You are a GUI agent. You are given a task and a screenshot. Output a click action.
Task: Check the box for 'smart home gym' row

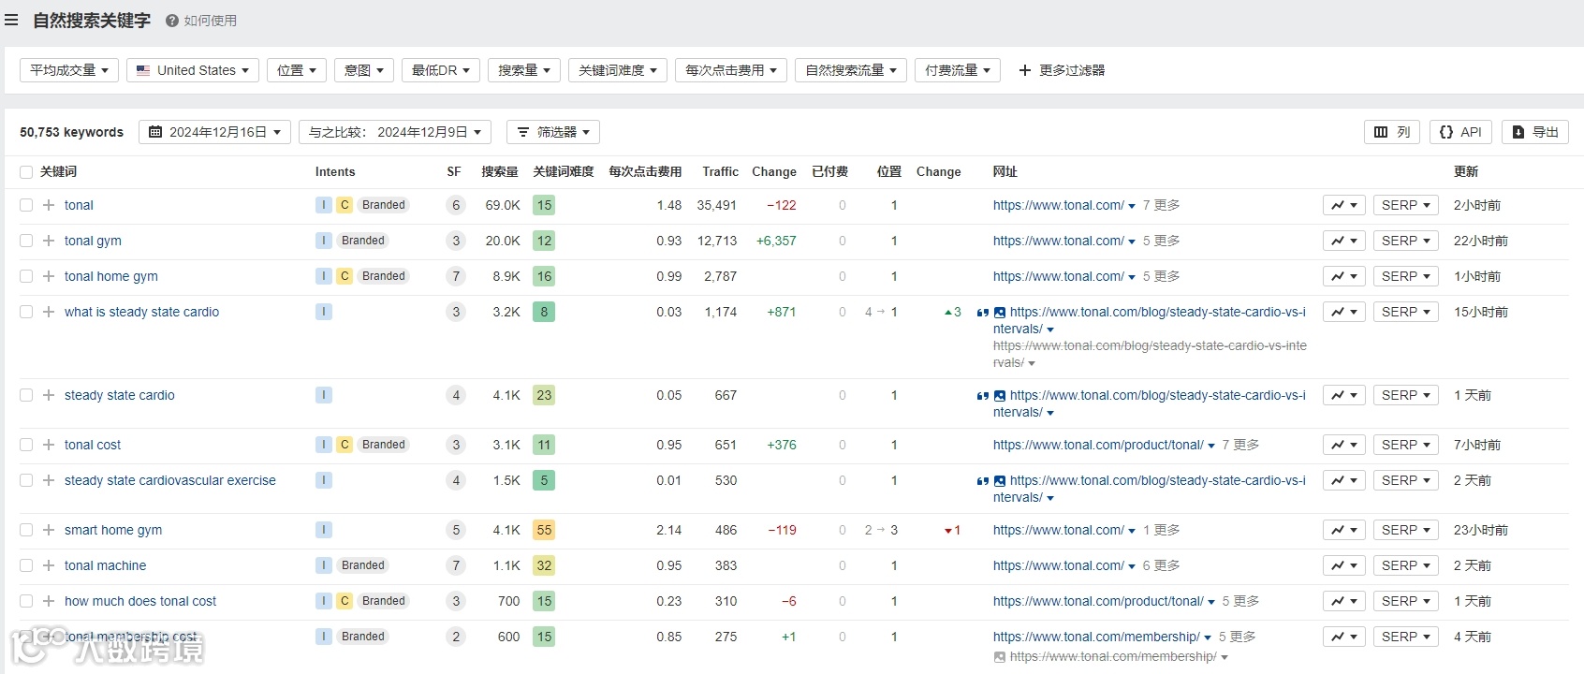tap(26, 530)
